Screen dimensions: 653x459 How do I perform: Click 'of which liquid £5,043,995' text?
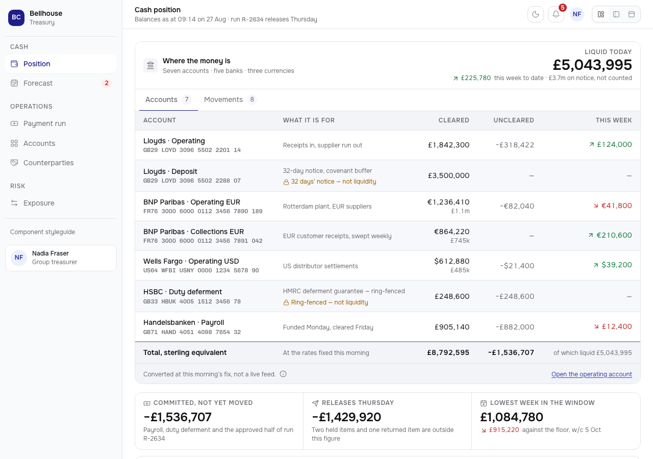(x=593, y=352)
